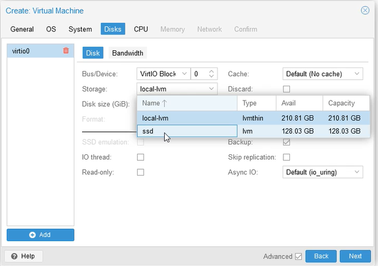
Task: Increase the device number with the up spinner
Action: click(213, 71)
